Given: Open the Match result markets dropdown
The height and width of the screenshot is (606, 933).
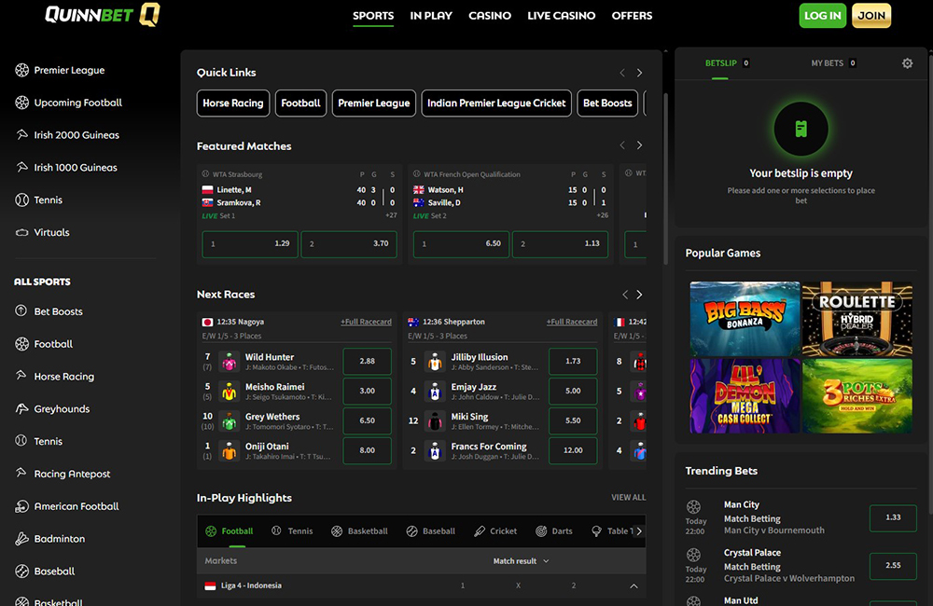Looking at the screenshot, I should [521, 561].
